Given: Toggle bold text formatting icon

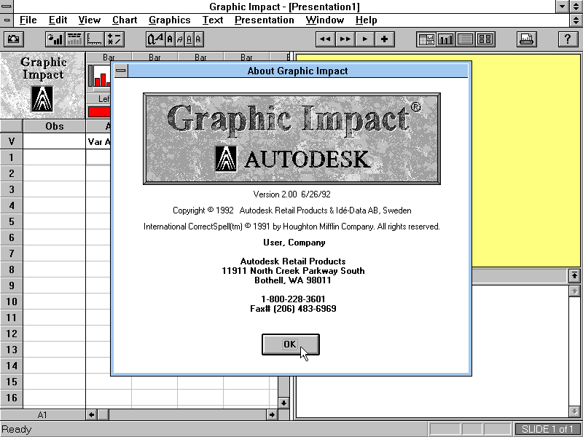Looking at the screenshot, I should pos(170,39).
